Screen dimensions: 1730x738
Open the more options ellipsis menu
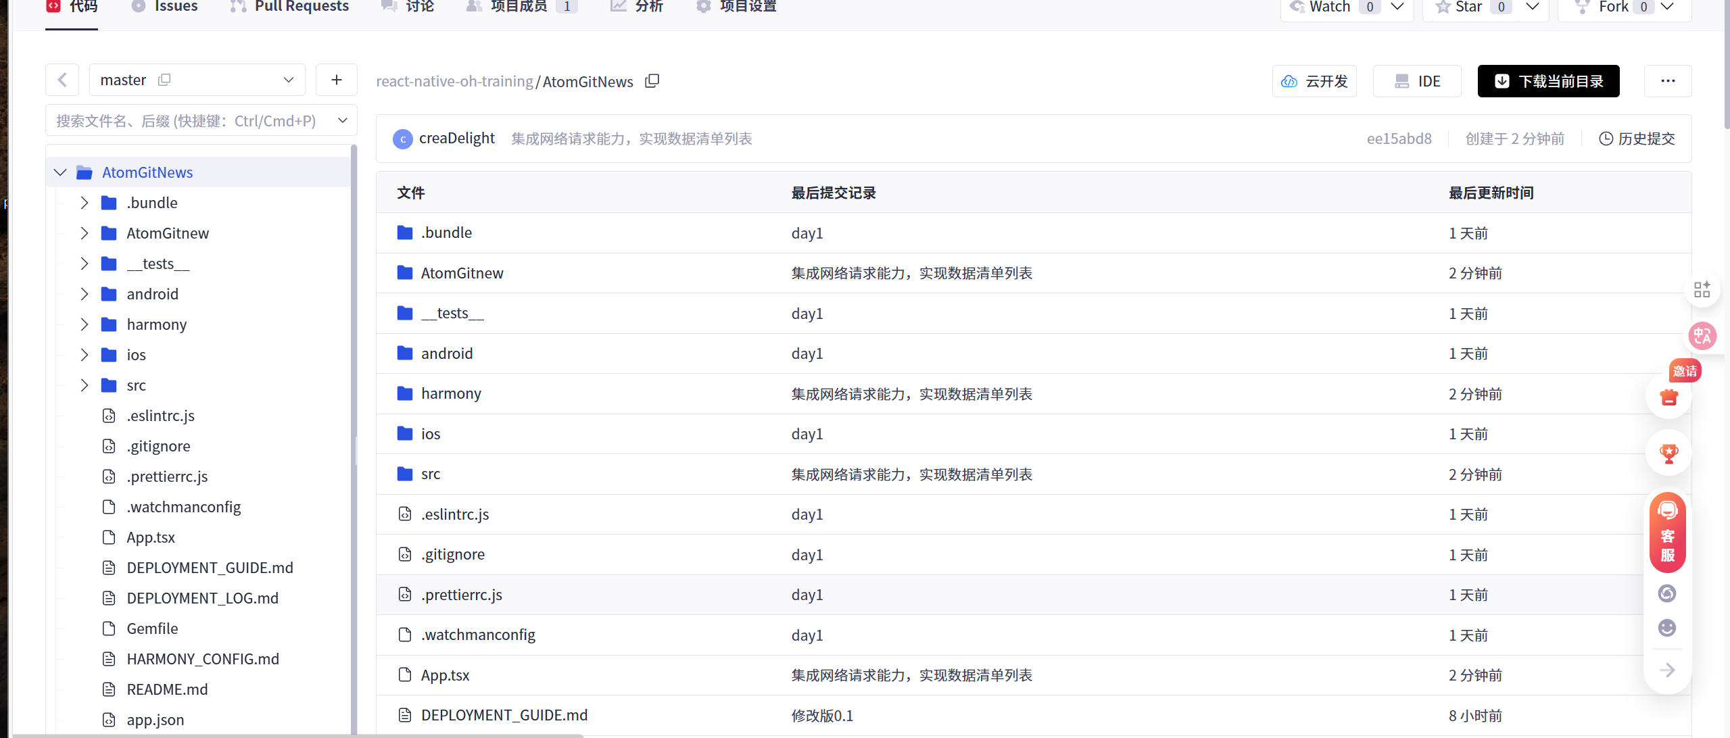[1667, 81]
